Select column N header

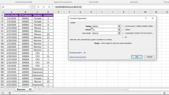click(156, 12)
